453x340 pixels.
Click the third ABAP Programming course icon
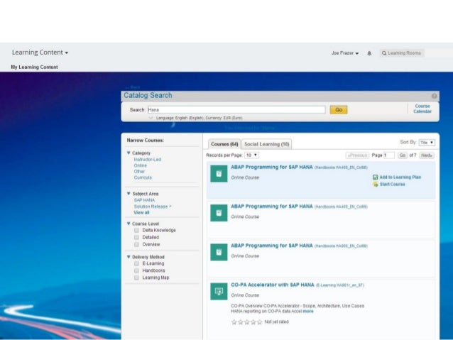(219, 252)
